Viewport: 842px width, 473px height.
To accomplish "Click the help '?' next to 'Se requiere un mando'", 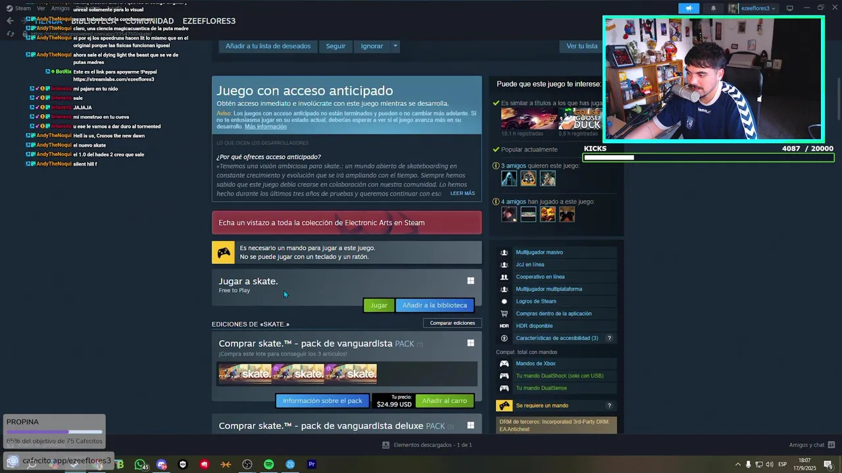I will pos(609,405).
